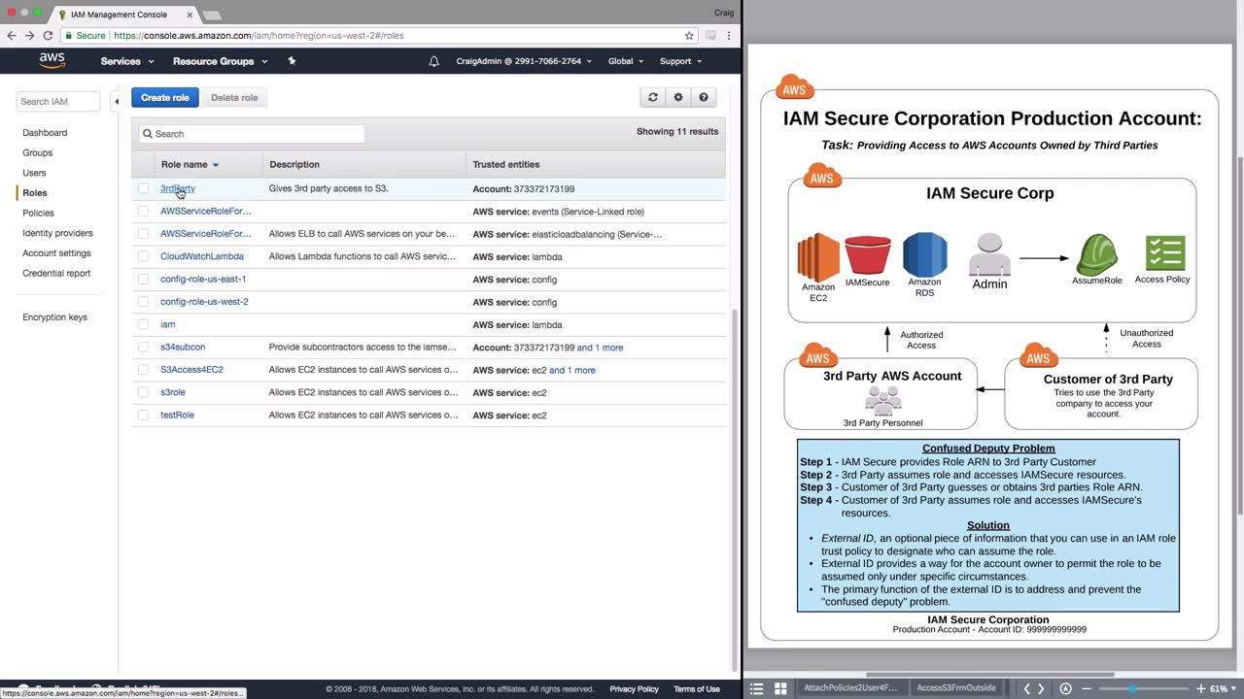This screenshot has width=1244, height=699.
Task: Open the Chrome three-dot menu
Action: [729, 35]
